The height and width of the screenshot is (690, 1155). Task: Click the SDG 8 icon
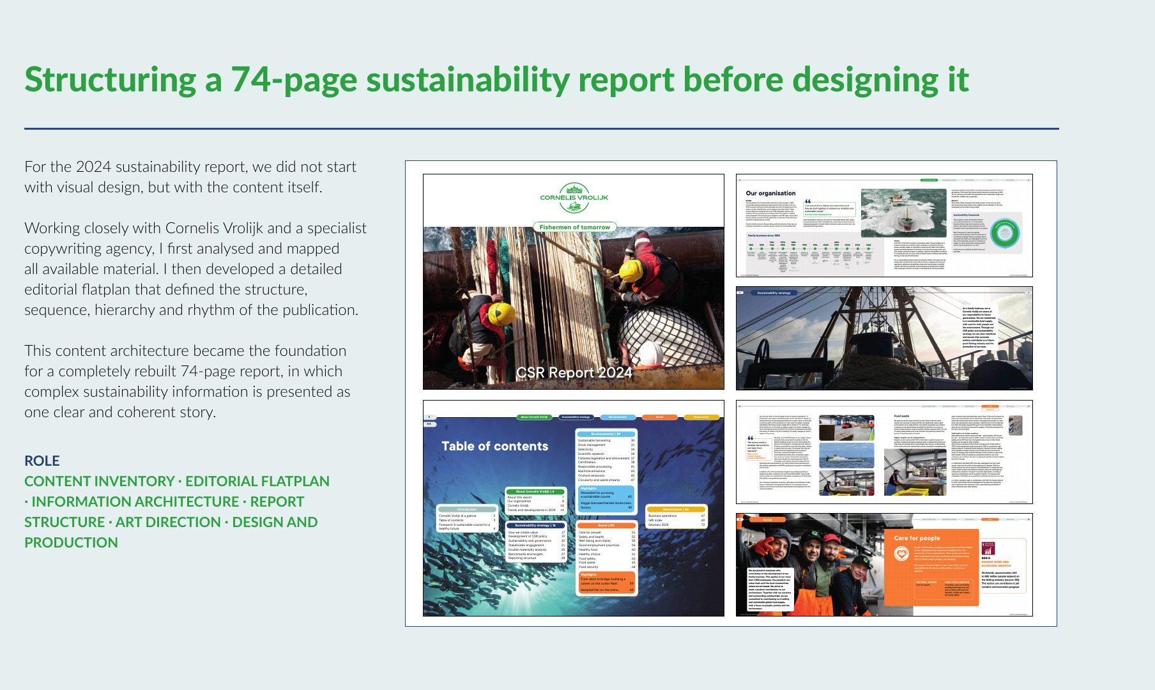tap(988, 548)
